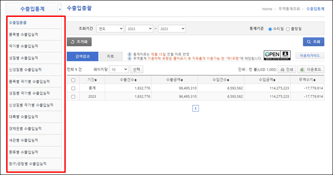Check the header select-all checkbox
Viewport: 333px width, 175px height.
[73, 80]
